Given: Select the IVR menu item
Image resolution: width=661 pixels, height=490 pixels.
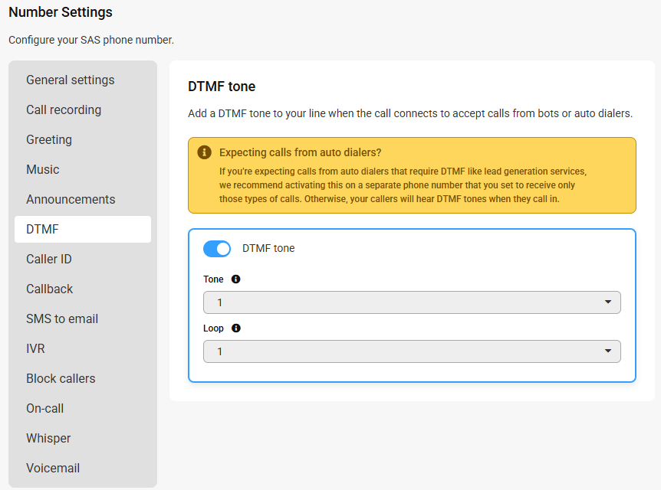Looking at the screenshot, I should coord(83,349).
